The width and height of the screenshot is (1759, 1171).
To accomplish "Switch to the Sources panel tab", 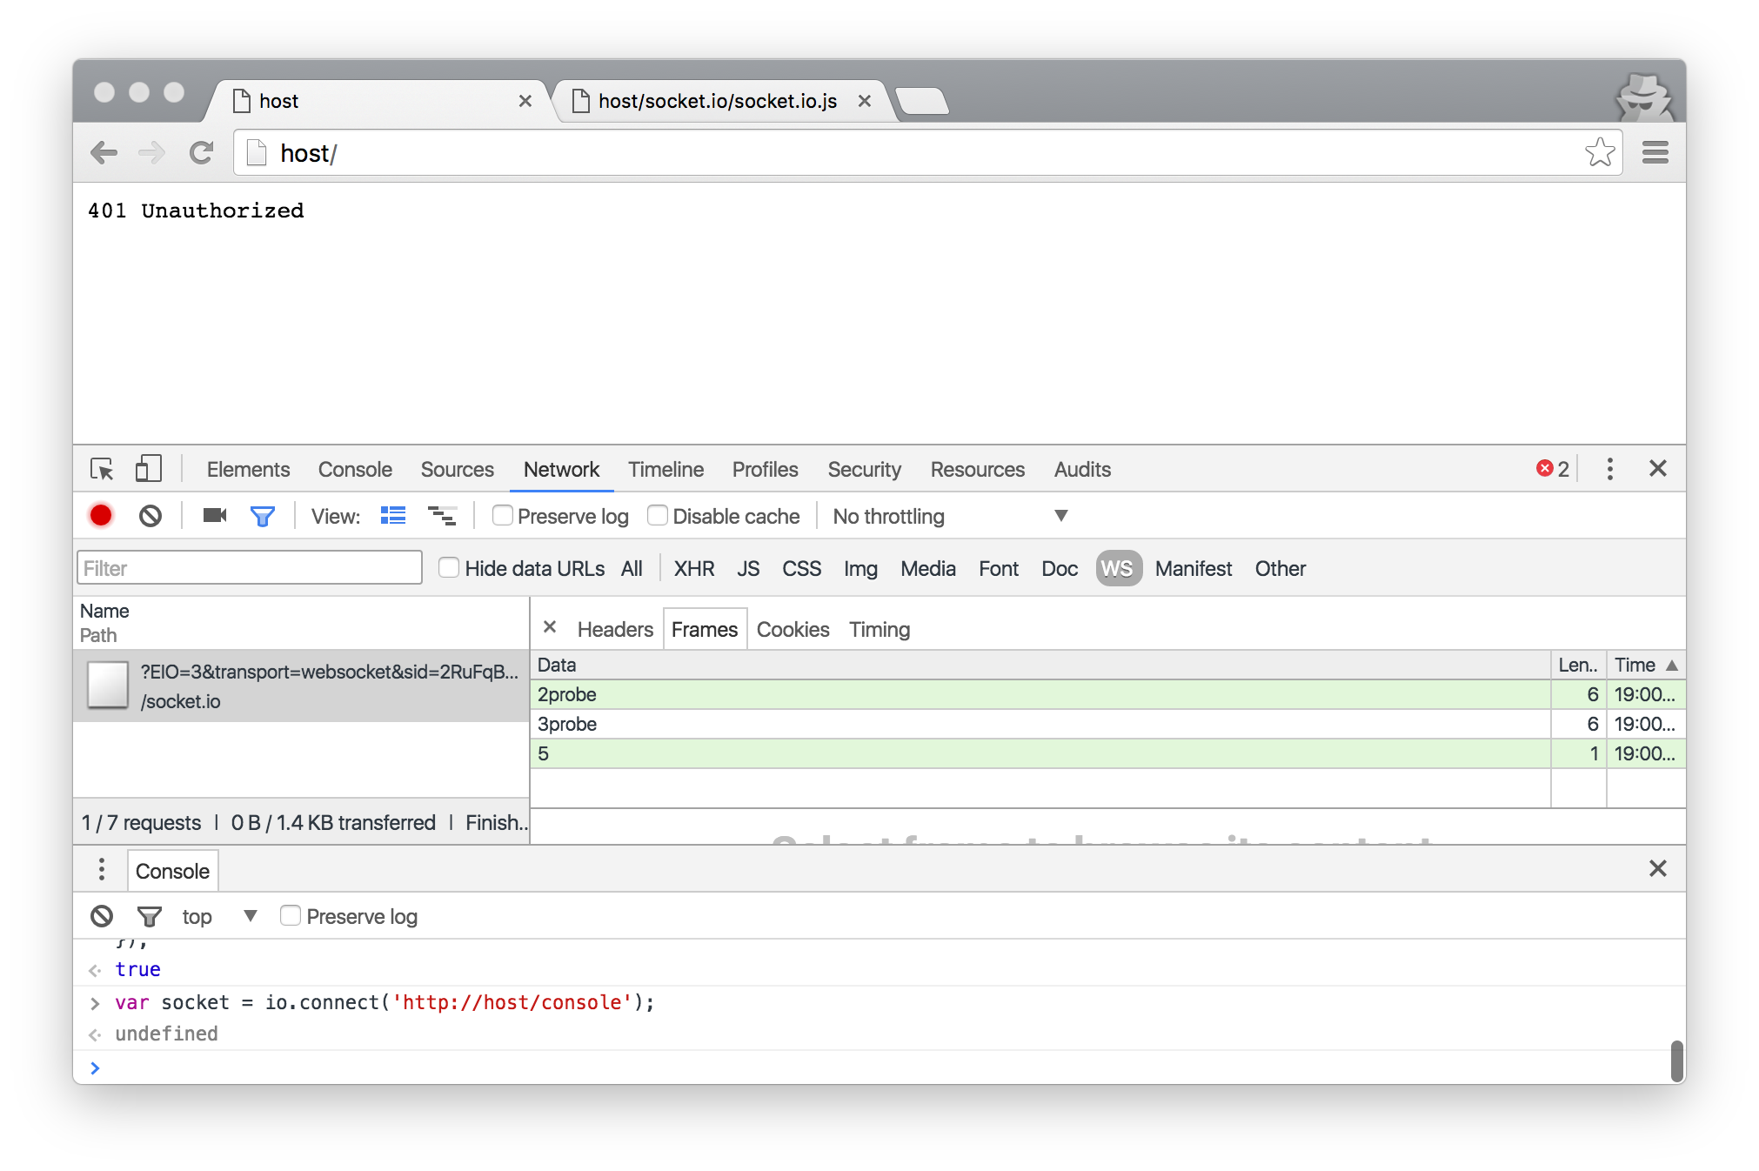I will tap(457, 469).
